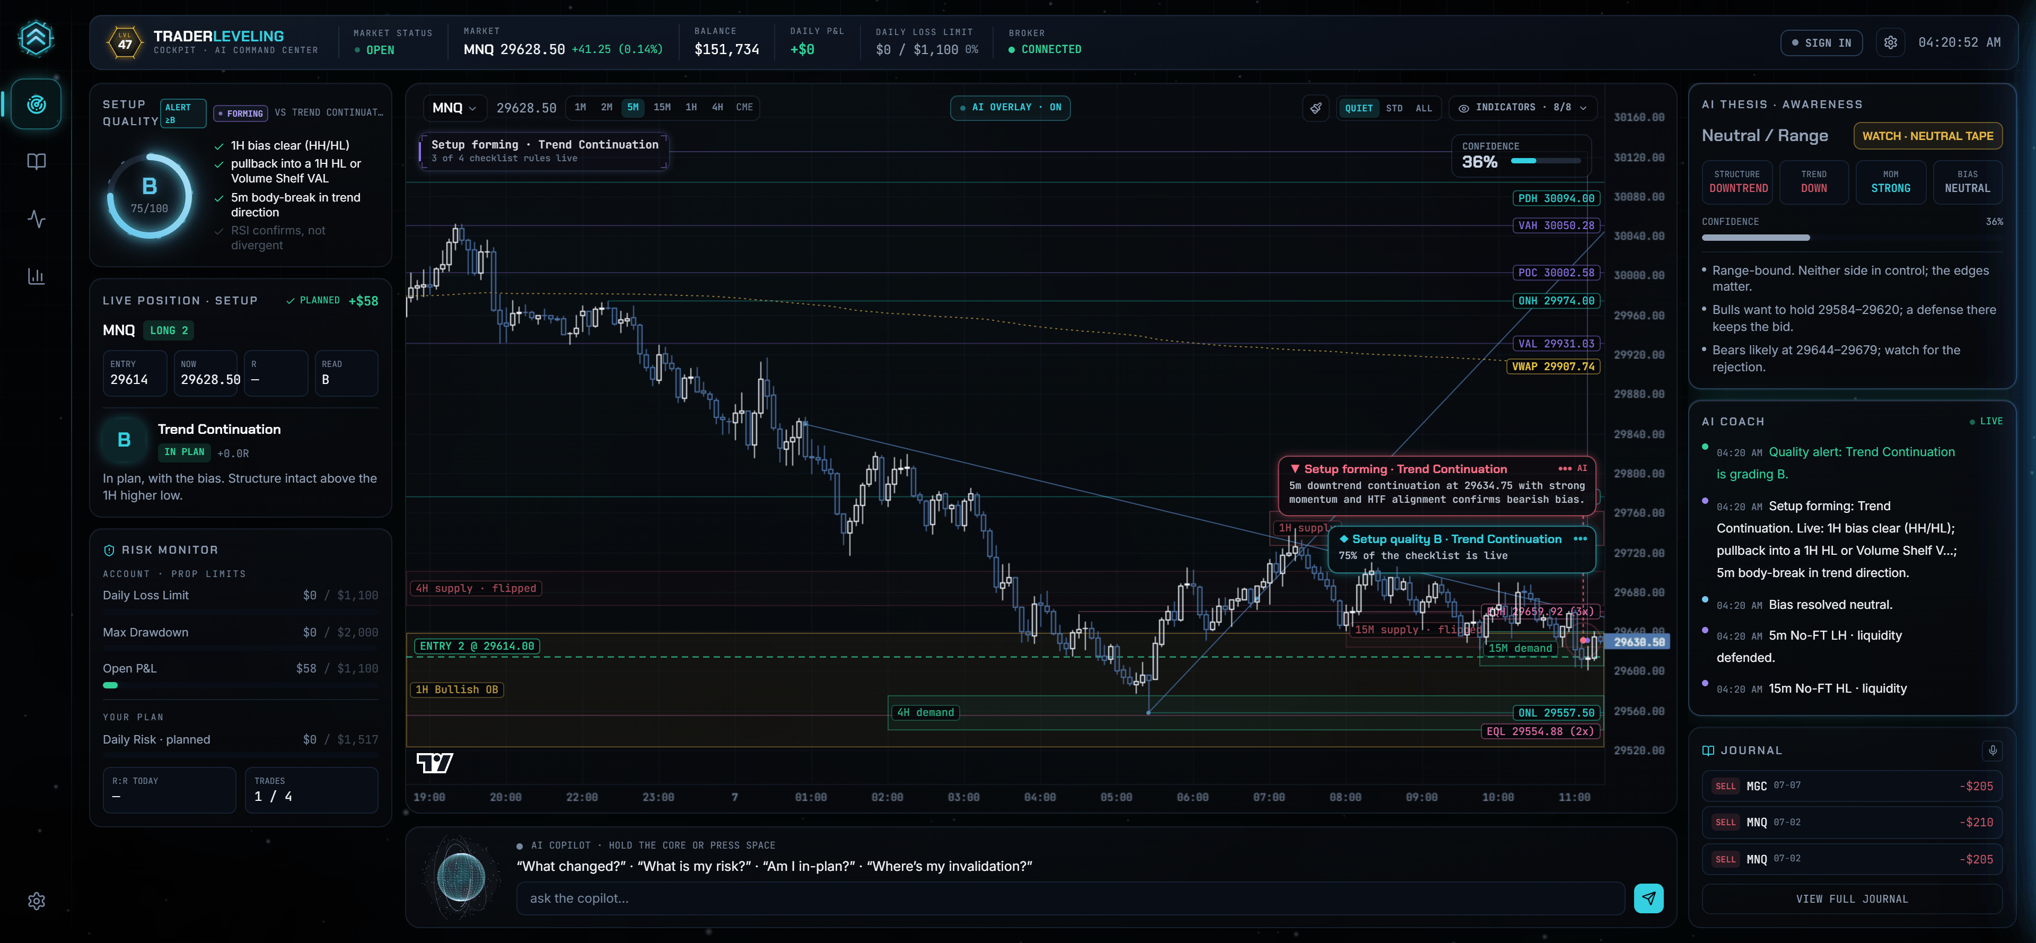Click the Open P&L progress bar
2036x943 pixels.
[240, 685]
